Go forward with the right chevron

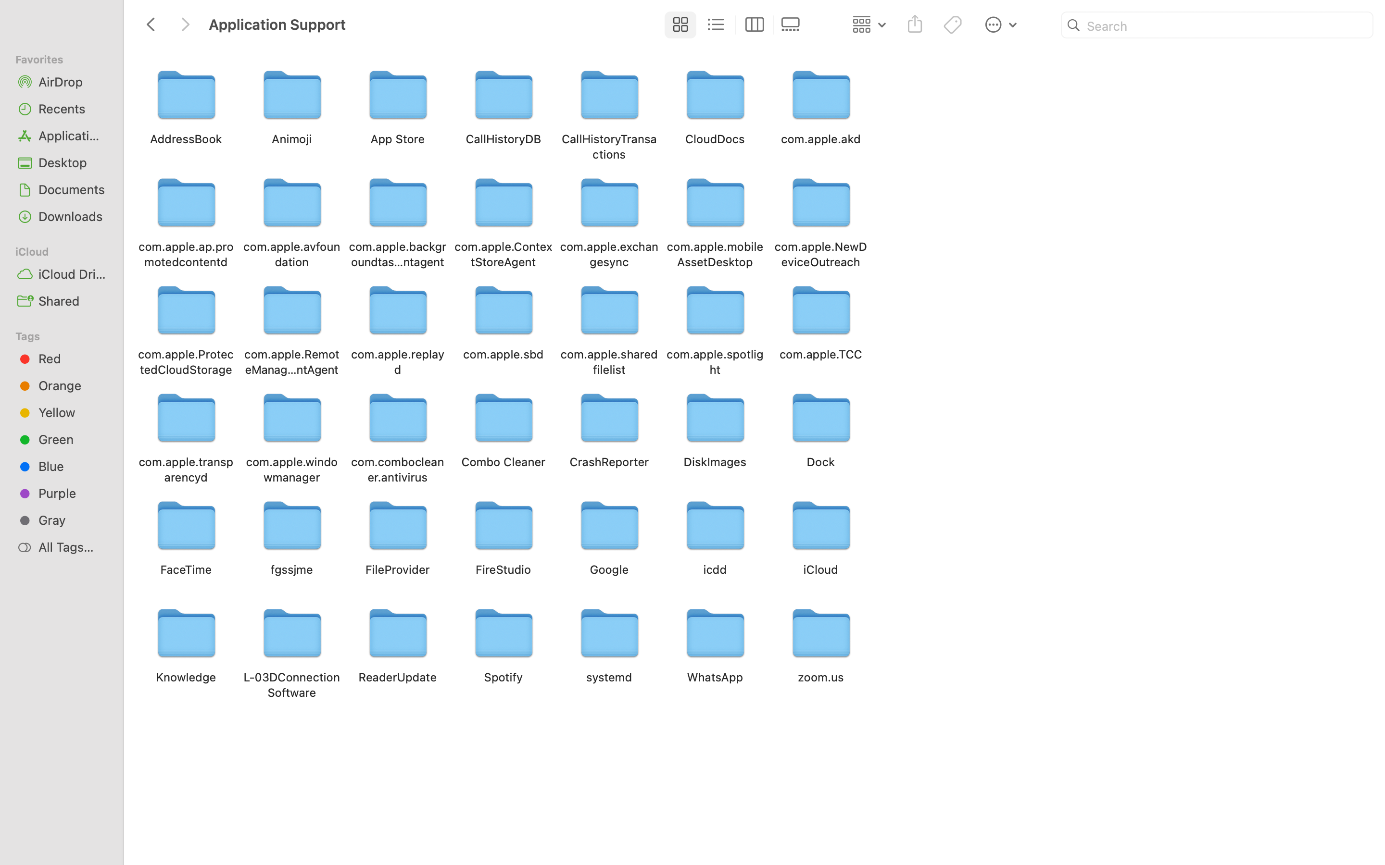(185, 25)
